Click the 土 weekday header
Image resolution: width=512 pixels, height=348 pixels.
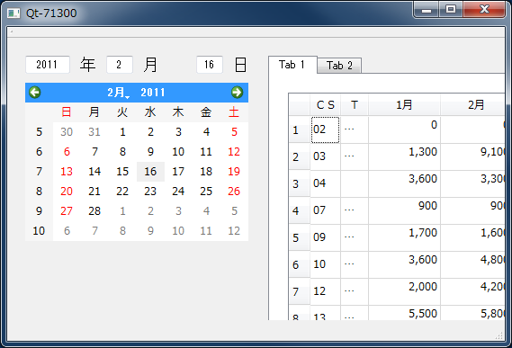click(234, 112)
